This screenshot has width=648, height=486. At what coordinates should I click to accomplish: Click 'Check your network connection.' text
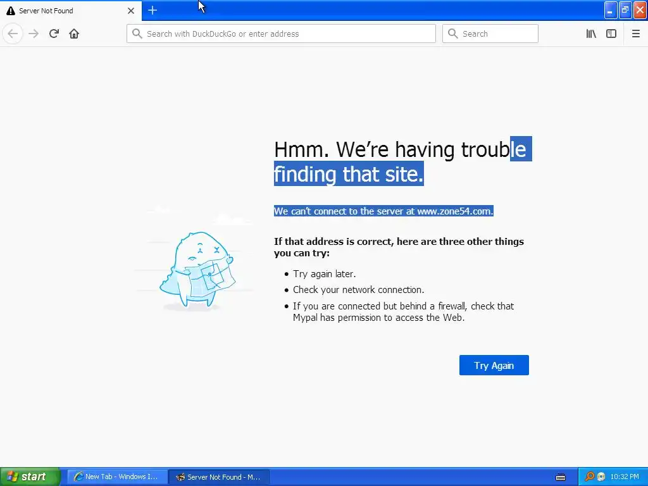pos(358,290)
